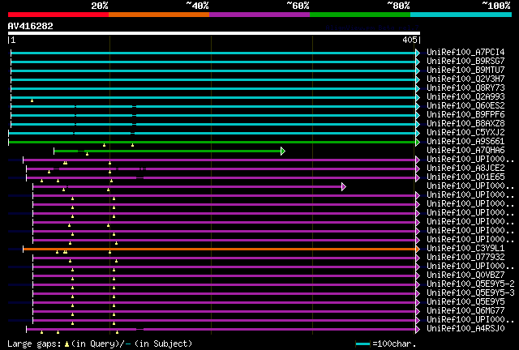The image size is (519, 350).
Task: Click the UniRef100_A7PCI4 hit label
Action: (x=465, y=52)
